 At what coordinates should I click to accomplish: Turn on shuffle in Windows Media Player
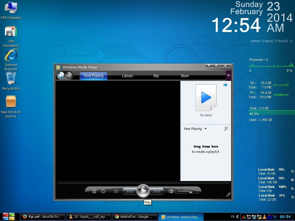point(94,191)
